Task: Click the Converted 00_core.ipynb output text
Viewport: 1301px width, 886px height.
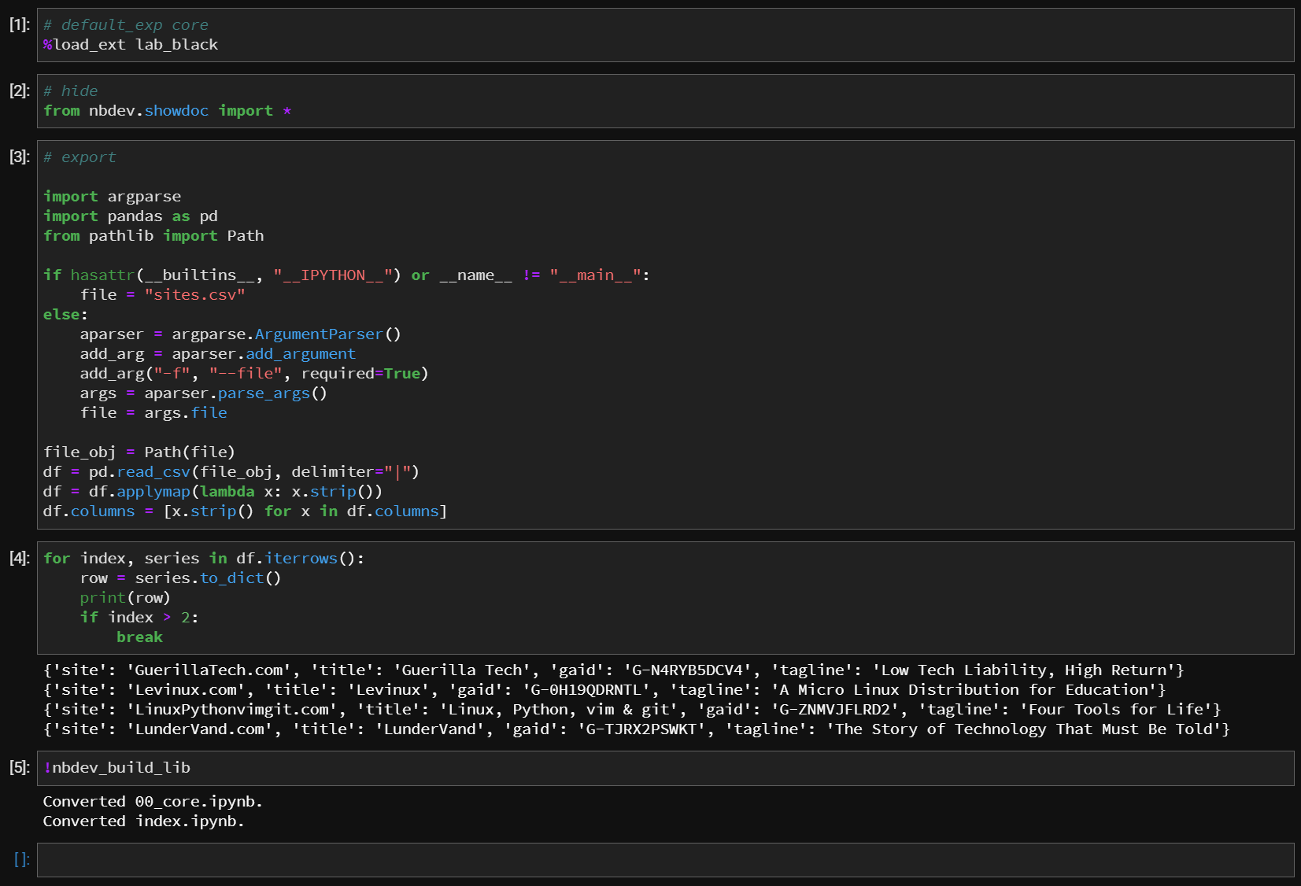Action: (x=153, y=801)
